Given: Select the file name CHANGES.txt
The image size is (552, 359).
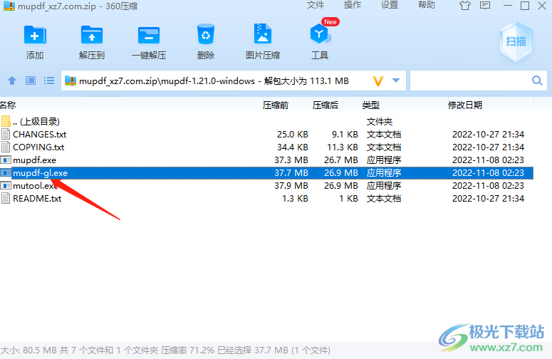Looking at the screenshot, I should coord(39,134).
